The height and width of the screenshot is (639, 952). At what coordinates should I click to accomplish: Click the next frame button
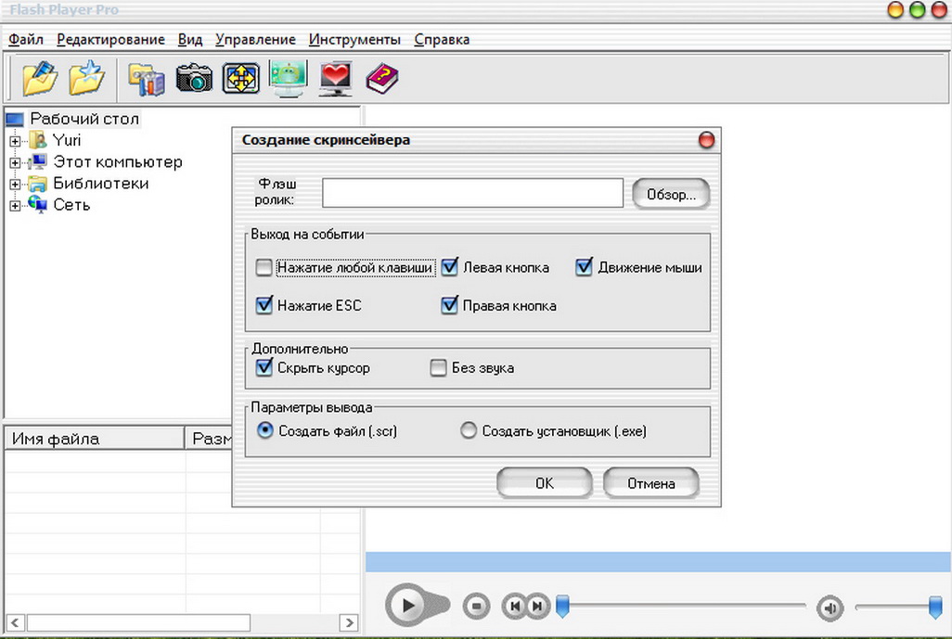[x=537, y=606]
